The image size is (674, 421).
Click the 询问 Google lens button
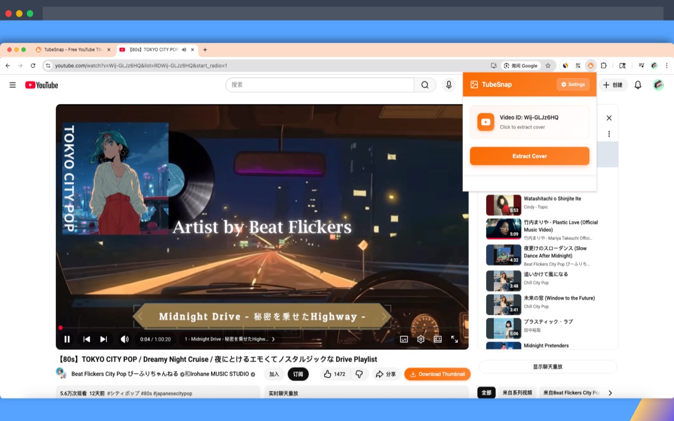(521, 66)
